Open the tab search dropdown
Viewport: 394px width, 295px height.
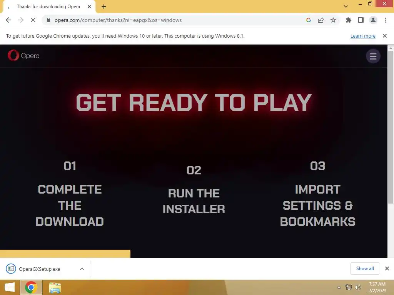tap(346, 7)
